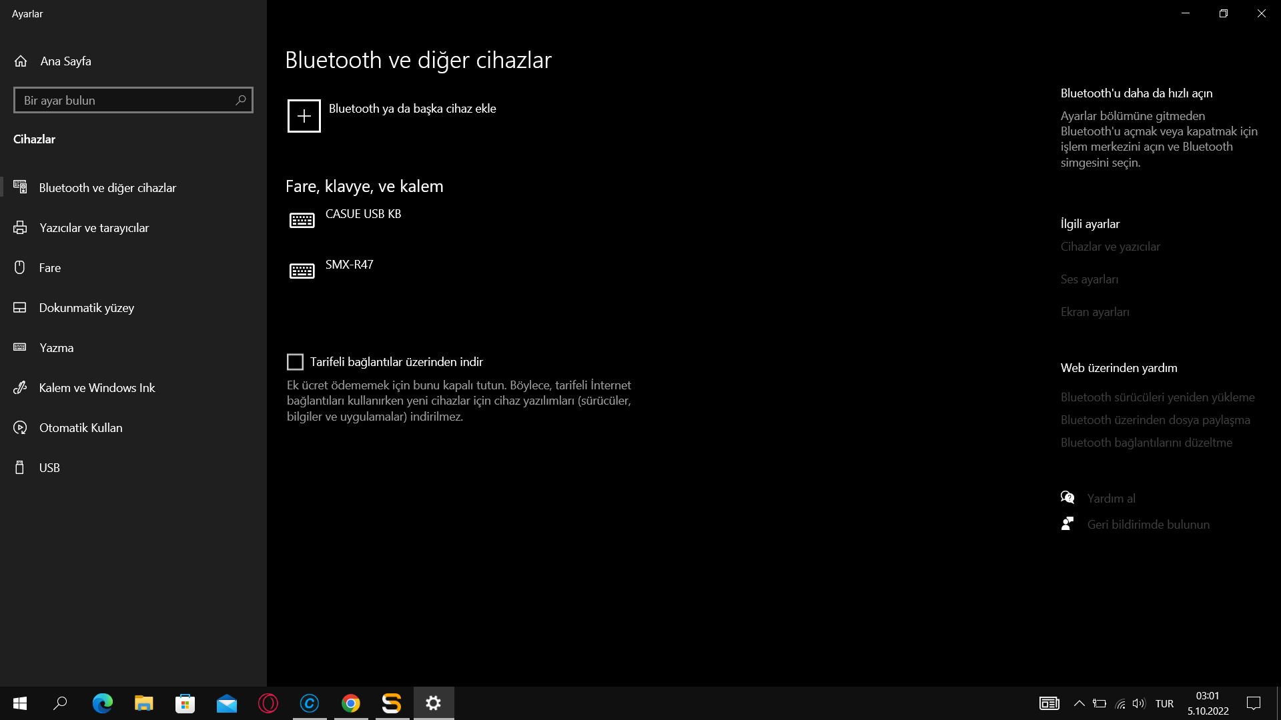
Task: Go to Dokunmatik yüzey settings
Action: point(87,308)
